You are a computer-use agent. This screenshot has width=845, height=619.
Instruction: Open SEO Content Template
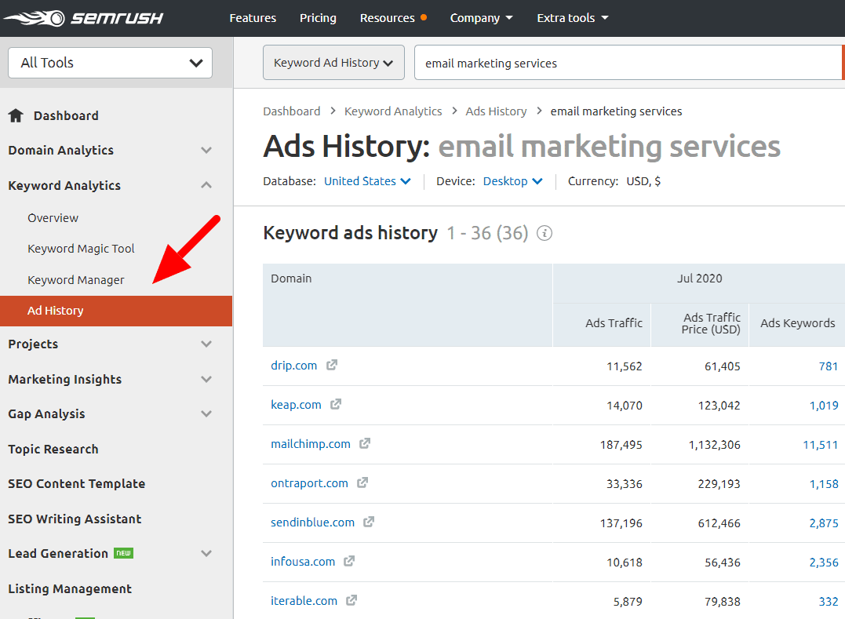point(77,484)
